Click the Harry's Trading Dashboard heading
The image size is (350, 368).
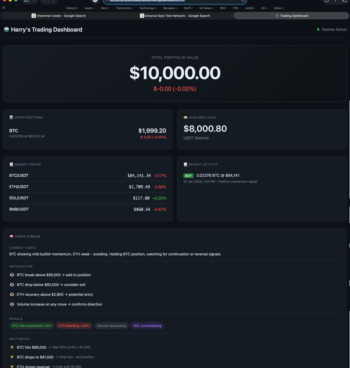[47, 29]
